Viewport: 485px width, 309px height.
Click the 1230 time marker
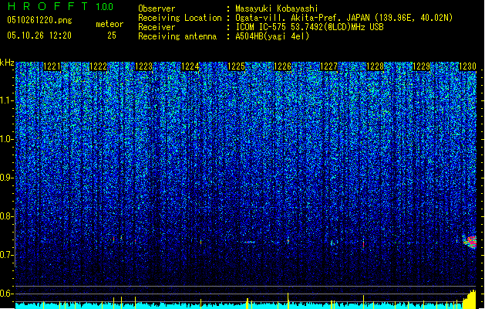(467, 66)
